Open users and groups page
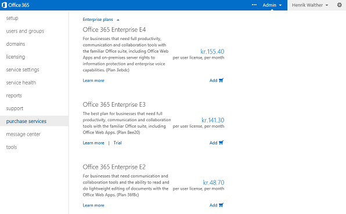The height and width of the screenshot is (214, 346). [25, 31]
